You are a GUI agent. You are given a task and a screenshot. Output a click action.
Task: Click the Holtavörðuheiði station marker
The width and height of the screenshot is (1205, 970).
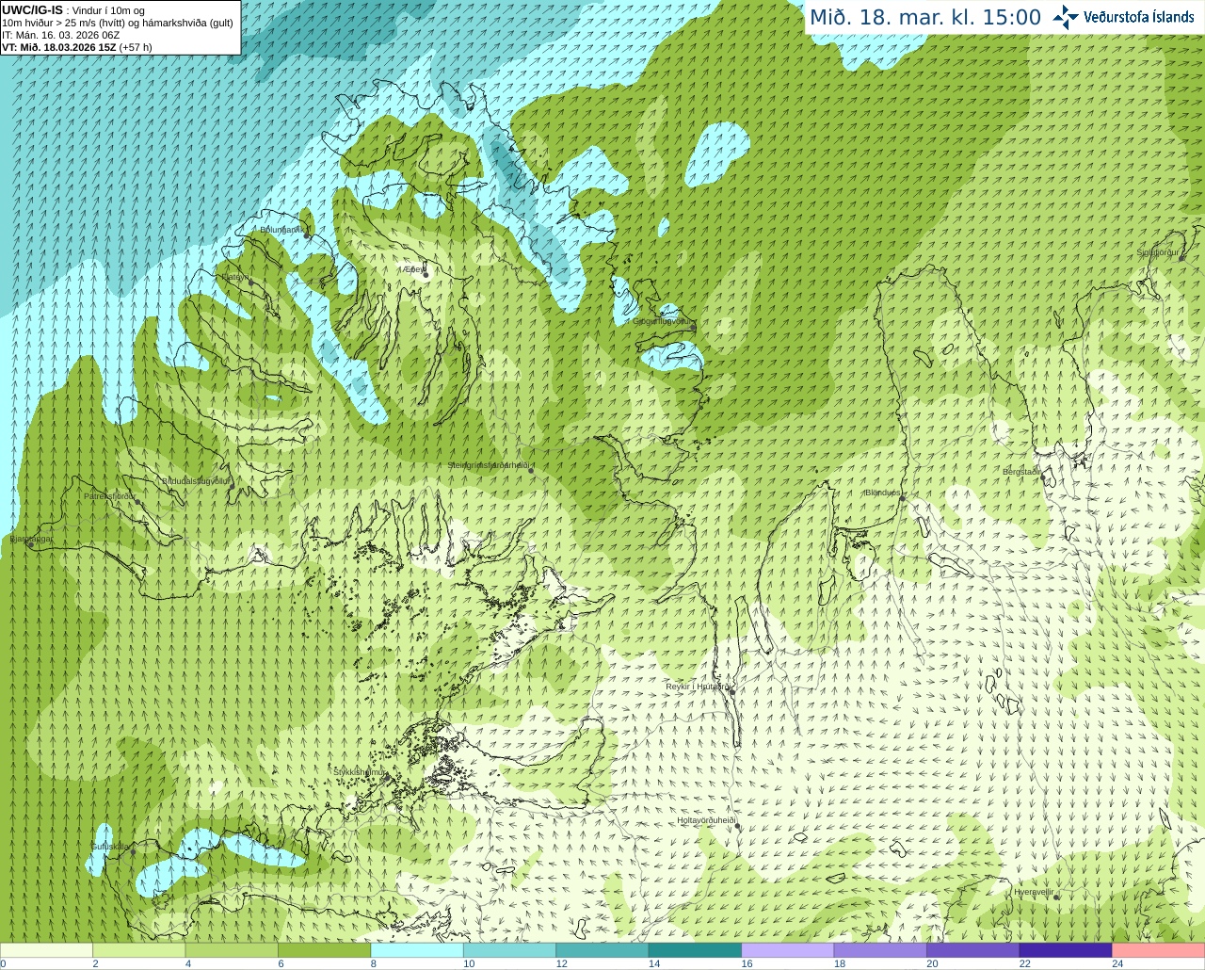point(738,827)
